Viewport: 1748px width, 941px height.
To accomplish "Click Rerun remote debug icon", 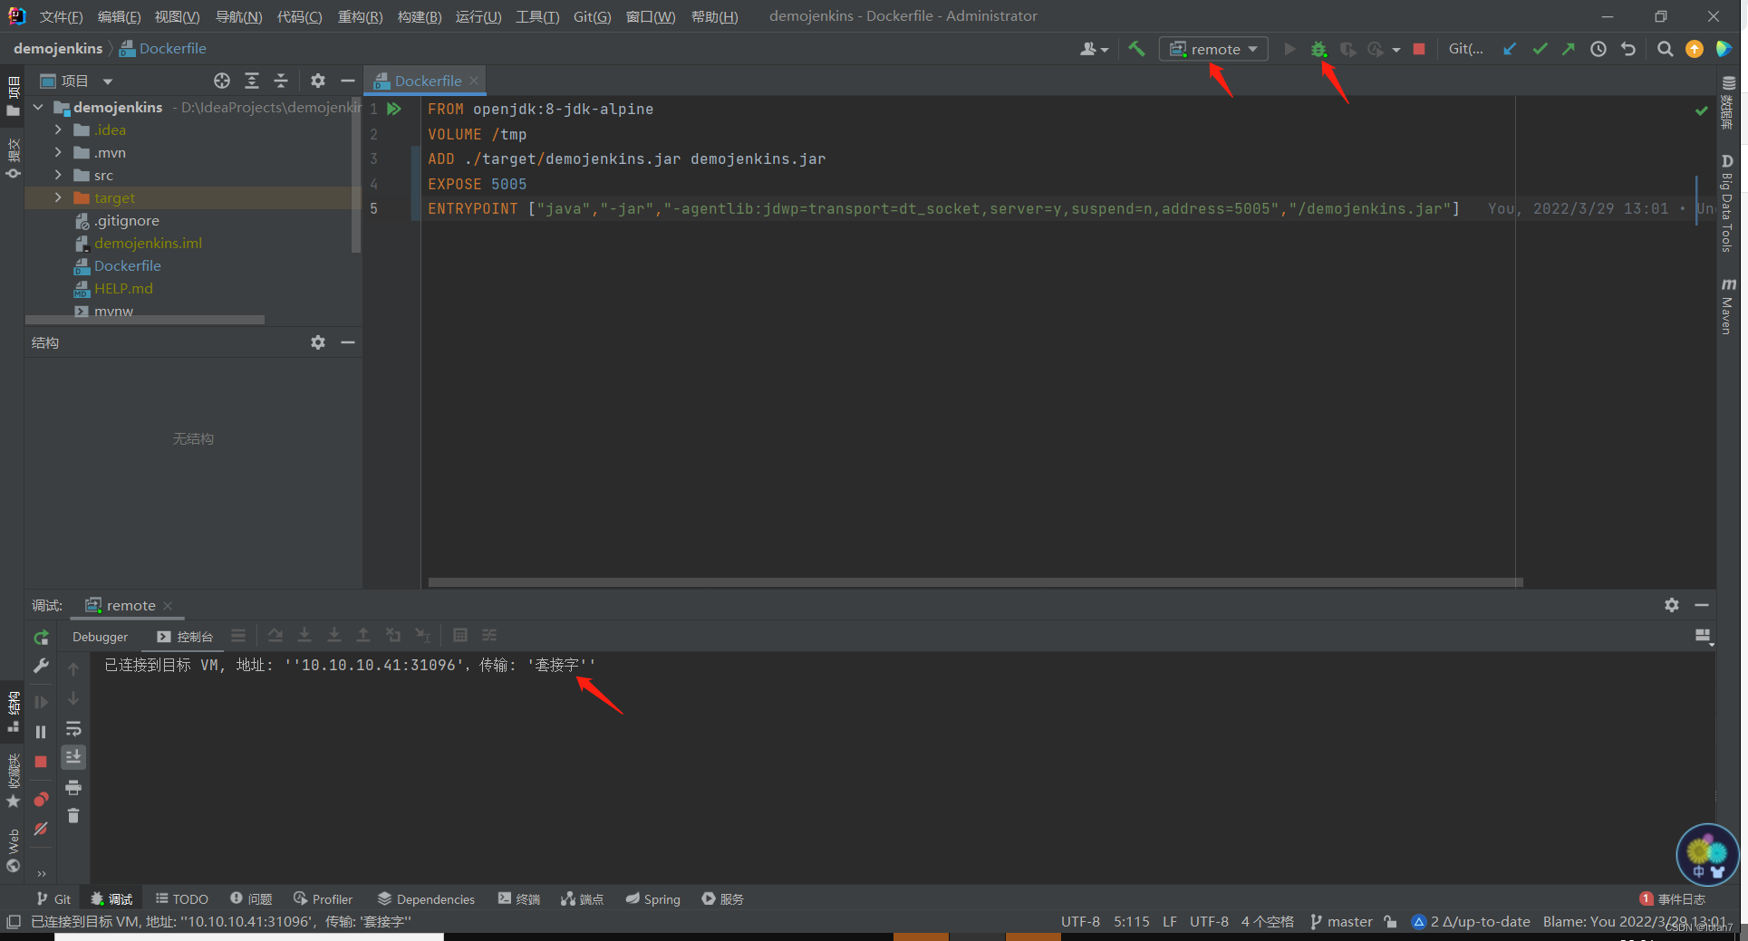I will 41,638.
